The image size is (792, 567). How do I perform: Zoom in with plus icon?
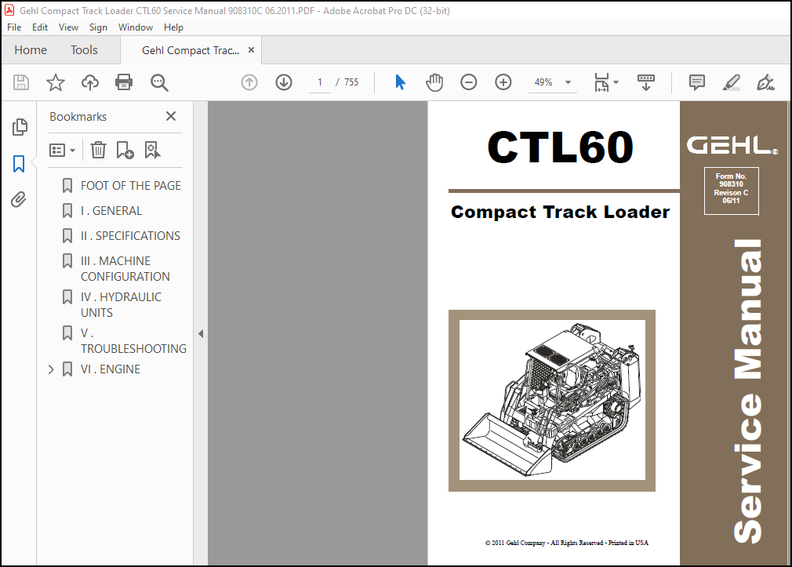click(503, 82)
